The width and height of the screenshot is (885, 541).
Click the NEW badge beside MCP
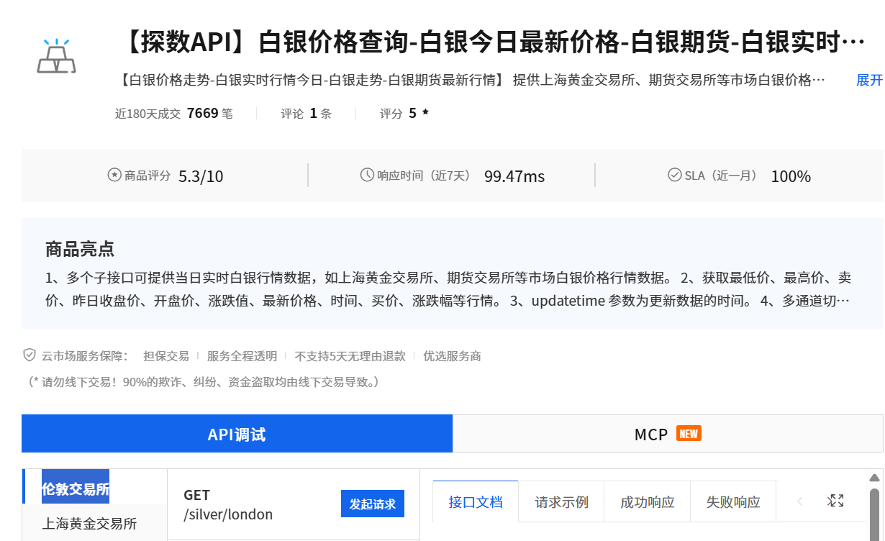[689, 433]
